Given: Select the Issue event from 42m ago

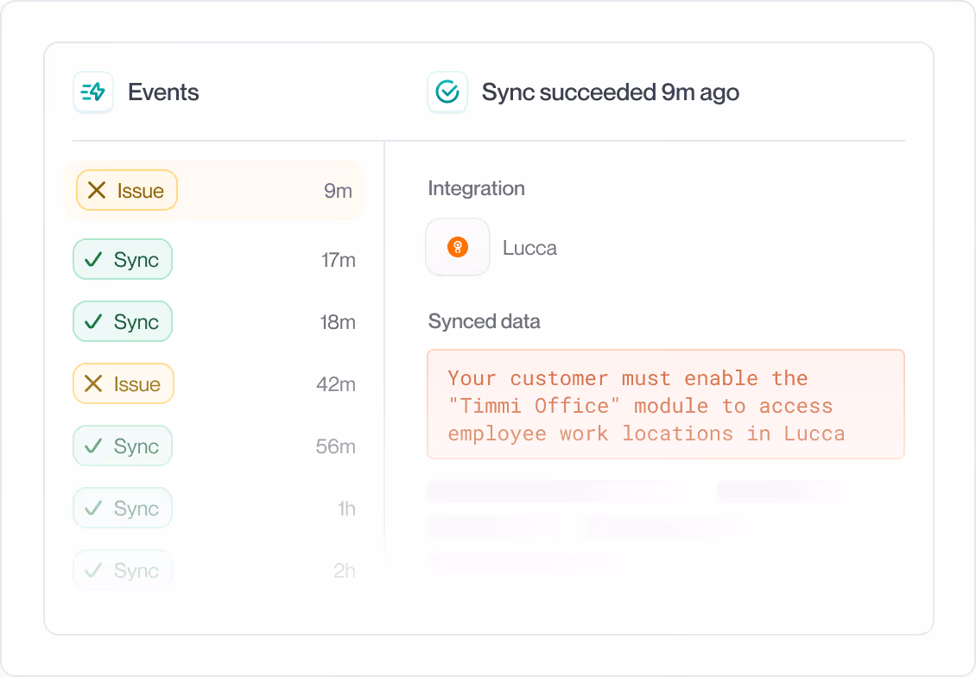Looking at the screenshot, I should click(124, 384).
